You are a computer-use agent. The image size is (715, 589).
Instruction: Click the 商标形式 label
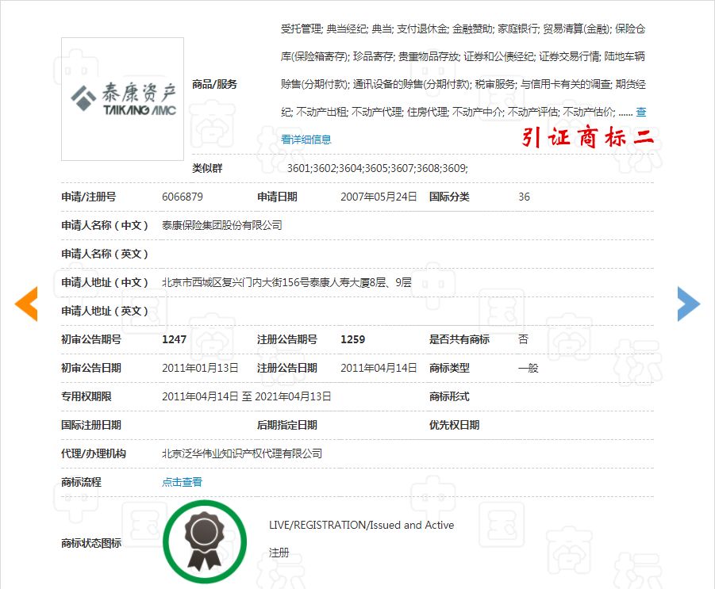449,397
